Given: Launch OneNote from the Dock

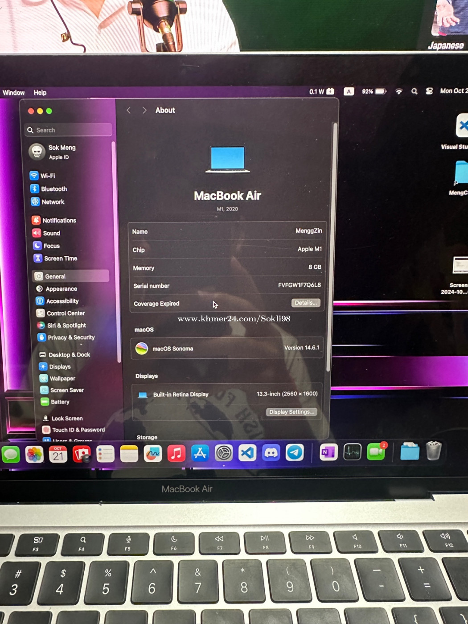Looking at the screenshot, I should pyautogui.click(x=328, y=452).
